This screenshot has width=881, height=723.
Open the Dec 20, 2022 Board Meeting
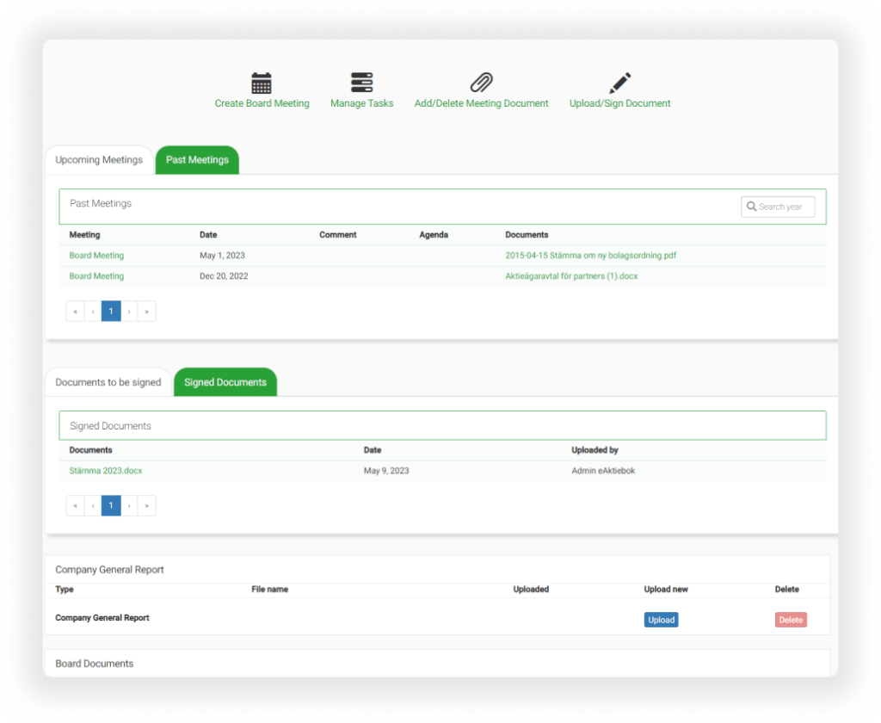click(x=96, y=276)
